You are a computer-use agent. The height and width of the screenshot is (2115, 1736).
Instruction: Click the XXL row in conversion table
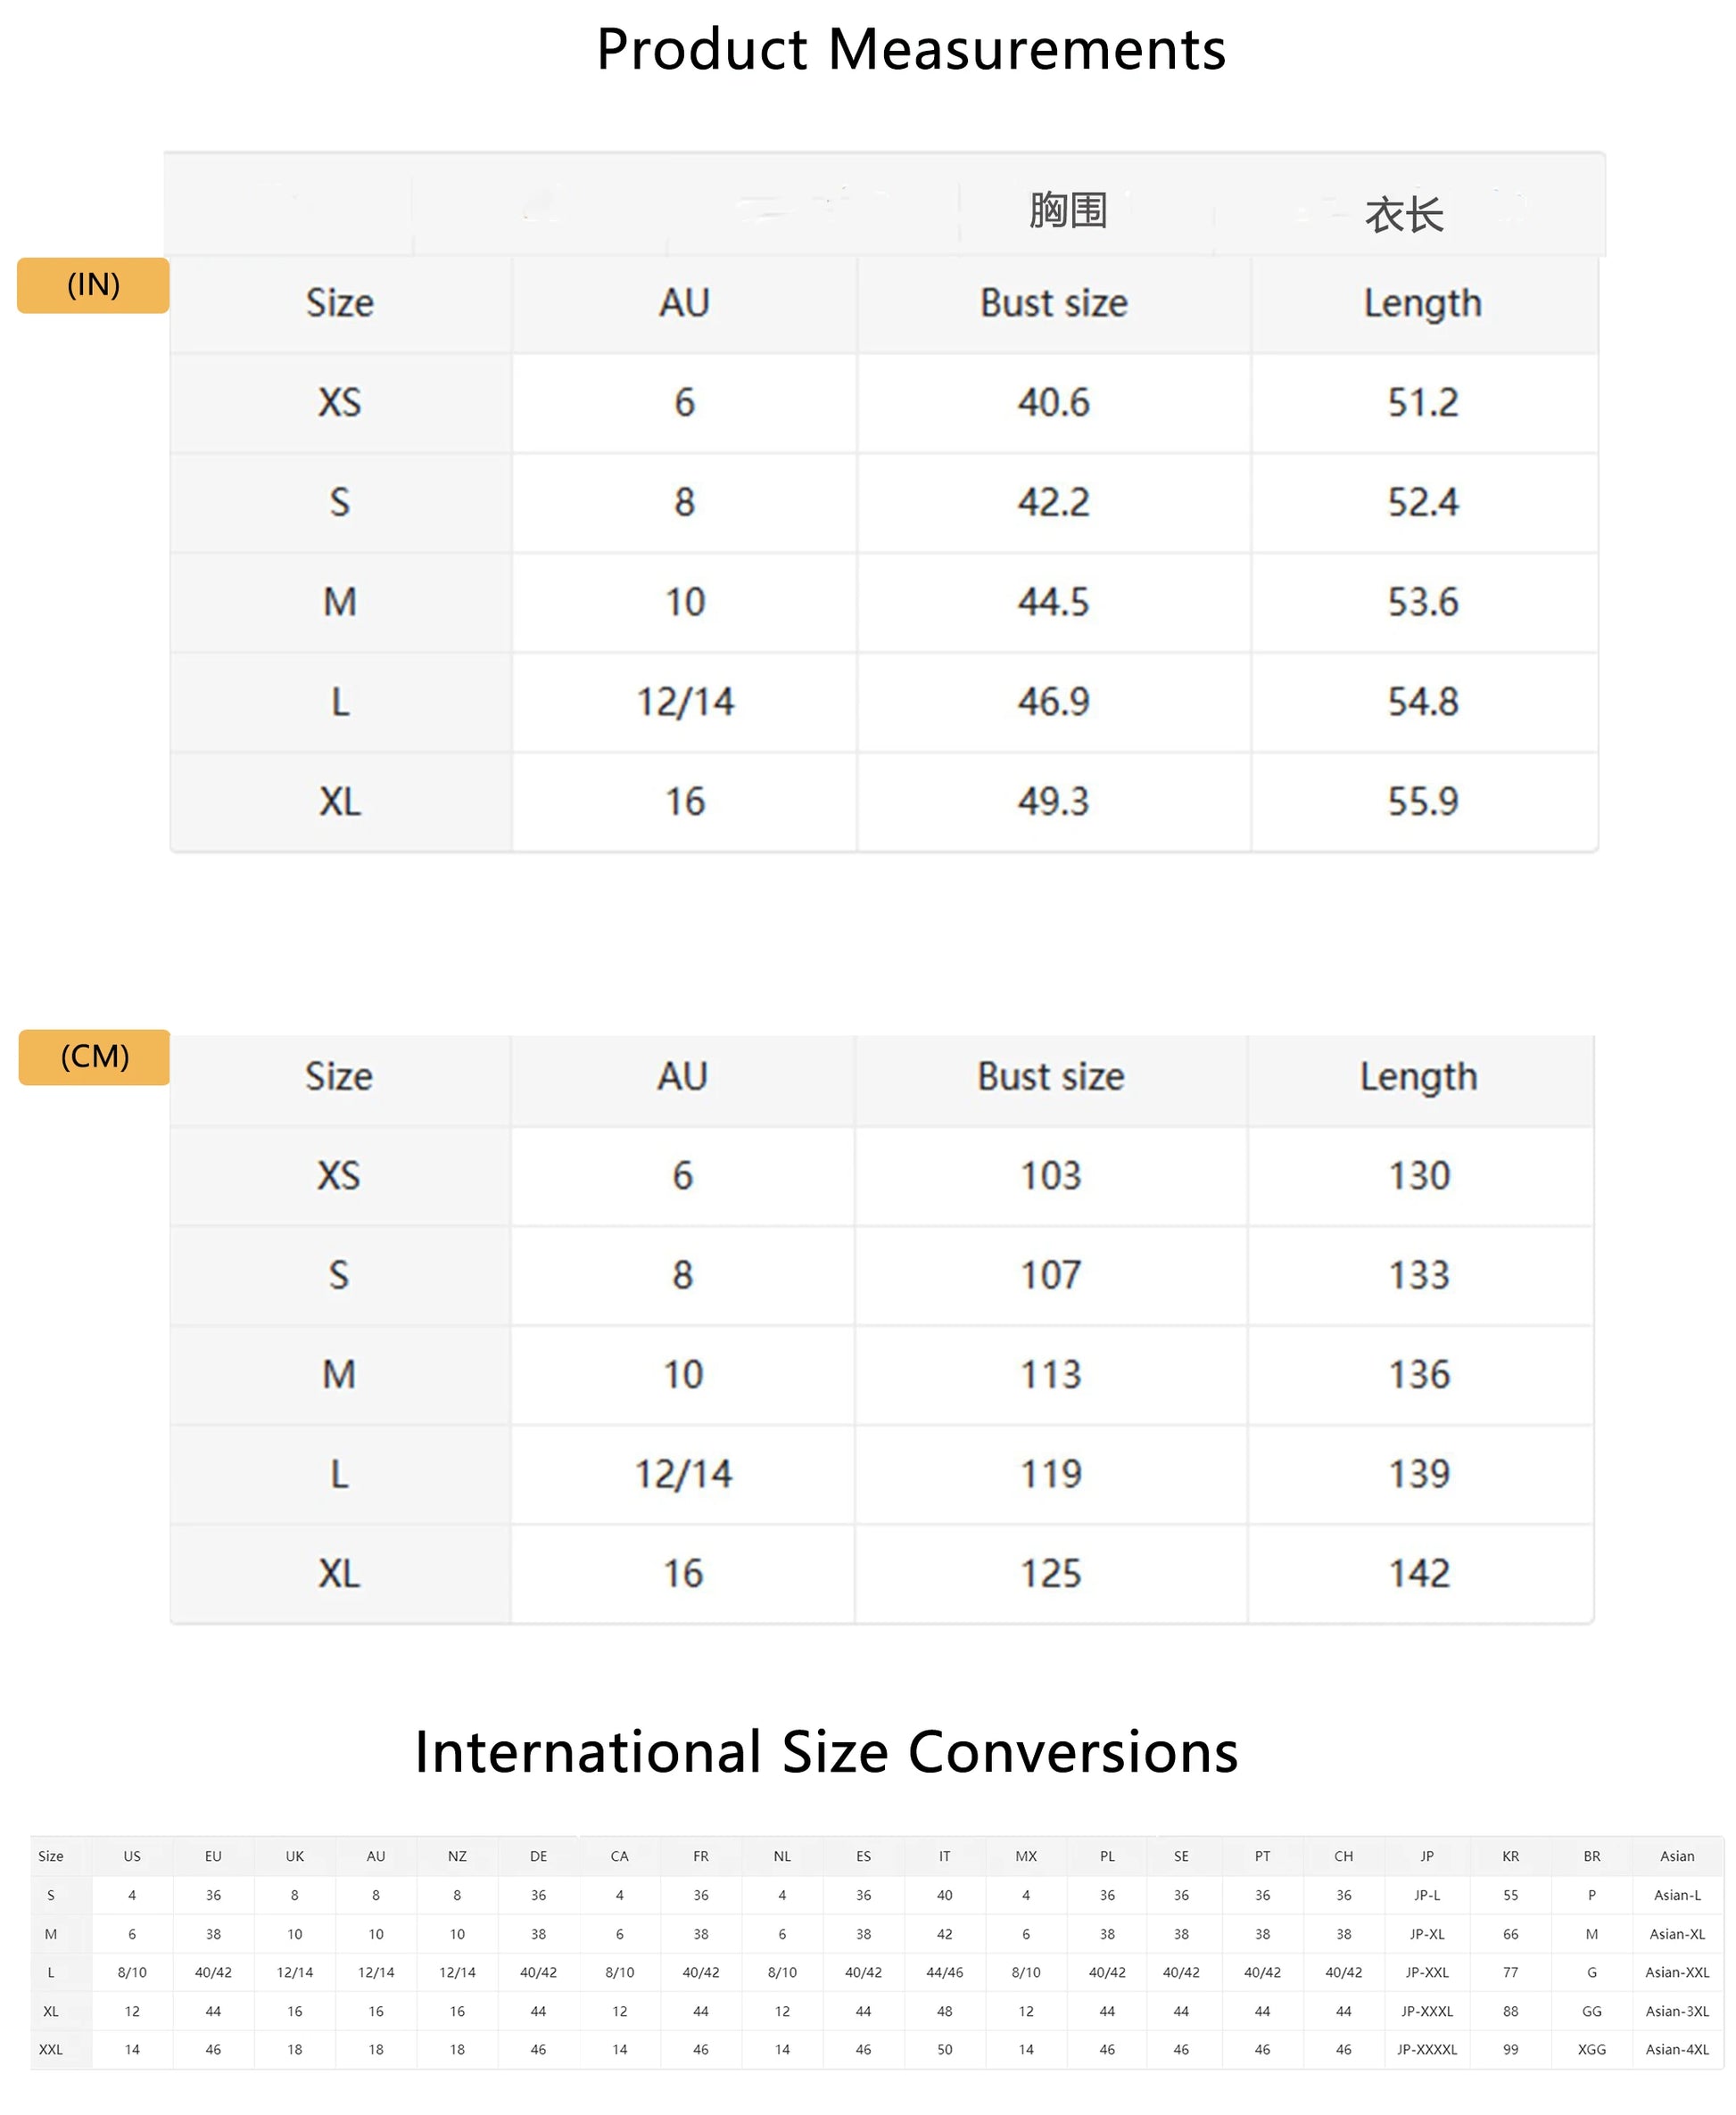coord(52,2050)
